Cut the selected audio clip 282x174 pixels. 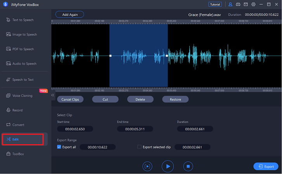[x=105, y=99]
